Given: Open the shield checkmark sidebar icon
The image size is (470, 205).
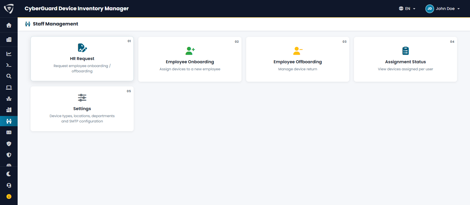Looking at the screenshot, I should (x=9, y=144).
